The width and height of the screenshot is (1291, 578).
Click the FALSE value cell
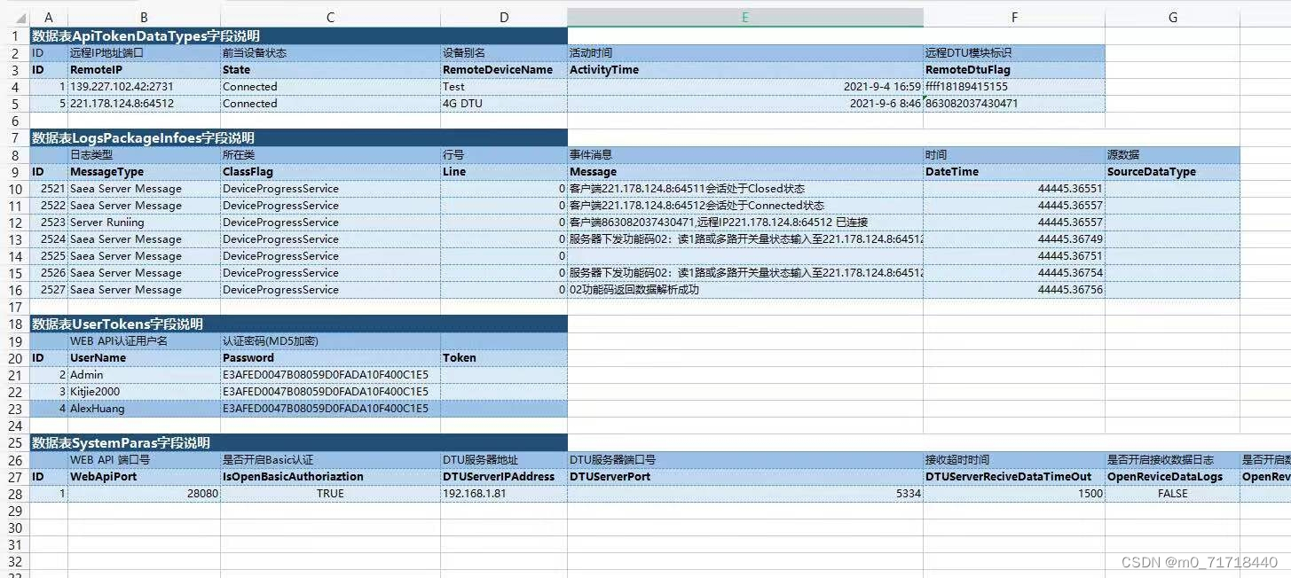[1172, 494]
